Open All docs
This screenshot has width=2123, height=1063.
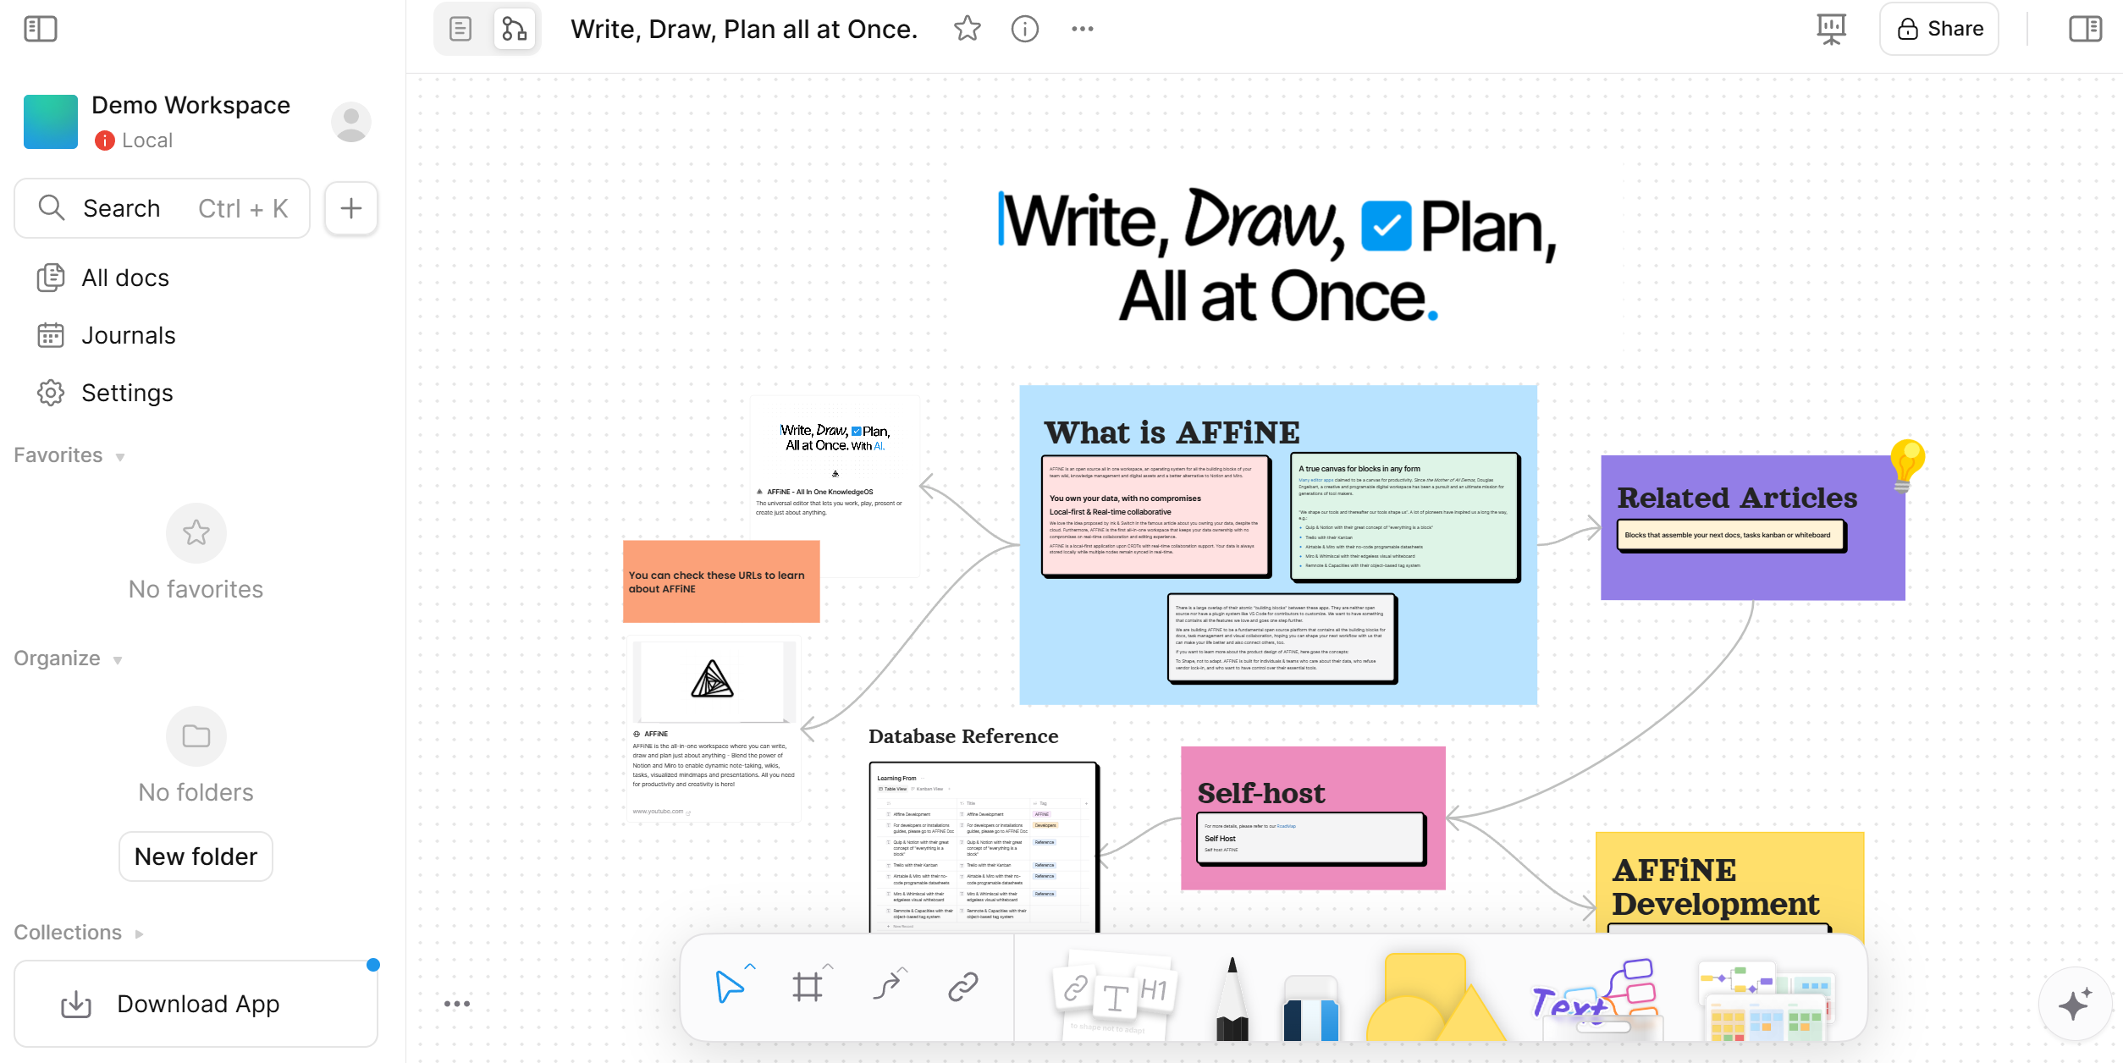[x=125, y=278]
